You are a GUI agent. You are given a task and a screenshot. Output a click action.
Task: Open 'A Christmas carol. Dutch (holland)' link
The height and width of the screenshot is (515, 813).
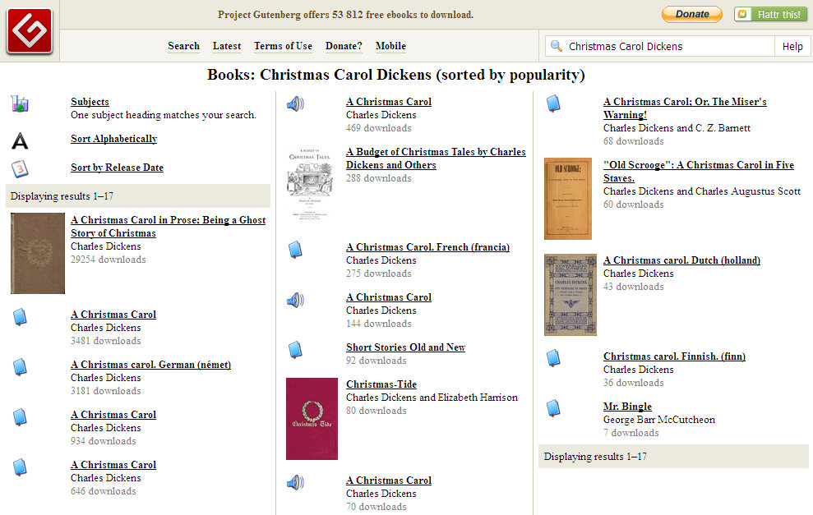click(x=681, y=260)
